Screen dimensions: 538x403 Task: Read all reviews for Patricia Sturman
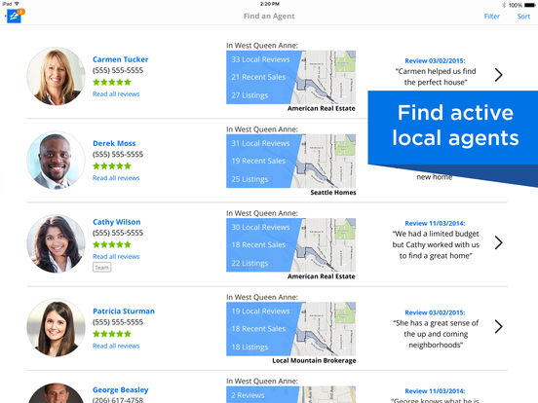(116, 346)
